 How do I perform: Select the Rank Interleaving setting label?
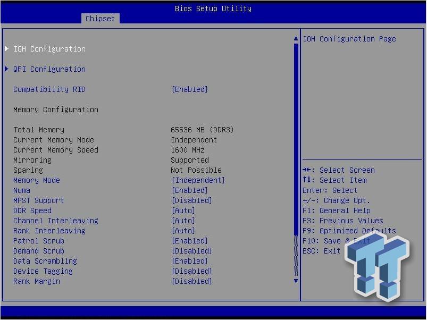(x=49, y=231)
